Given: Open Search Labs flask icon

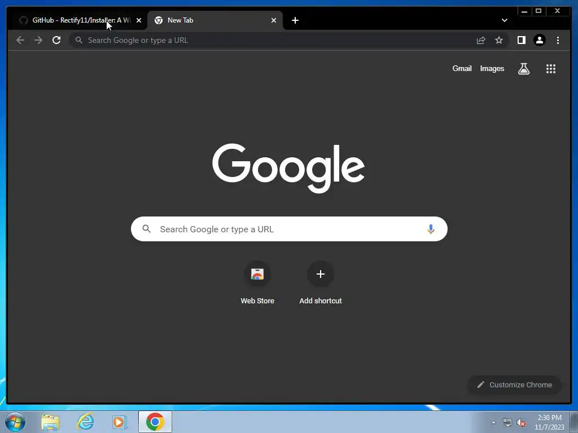Looking at the screenshot, I should click(523, 68).
